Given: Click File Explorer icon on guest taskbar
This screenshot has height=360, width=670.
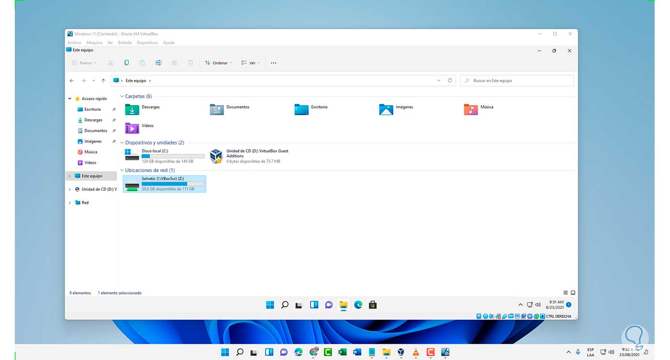Looking at the screenshot, I should pyautogui.click(x=343, y=305).
